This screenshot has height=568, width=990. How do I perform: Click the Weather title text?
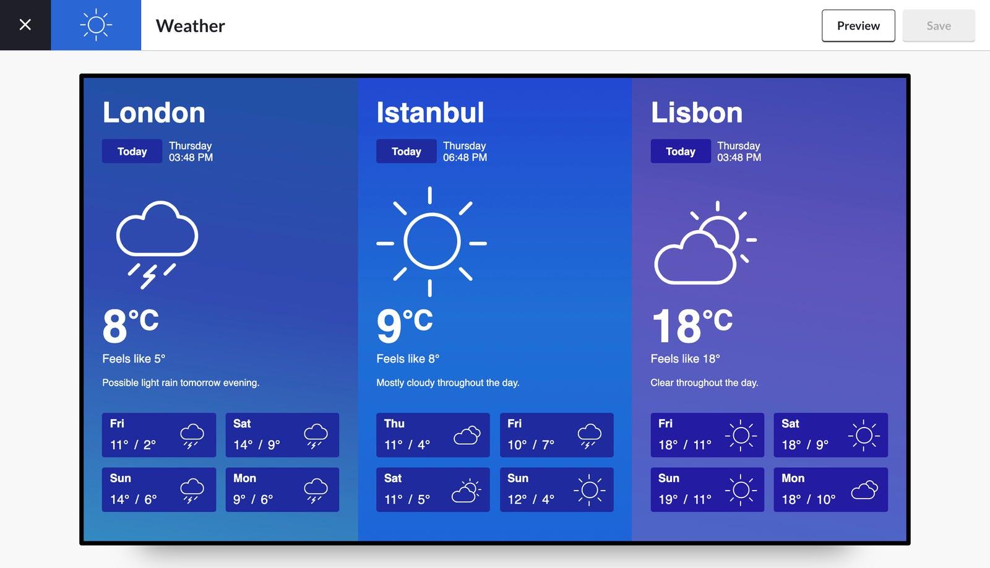[x=190, y=26]
